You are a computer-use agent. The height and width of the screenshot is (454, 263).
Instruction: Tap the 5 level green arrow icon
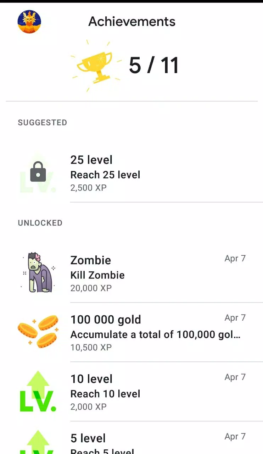(x=38, y=443)
